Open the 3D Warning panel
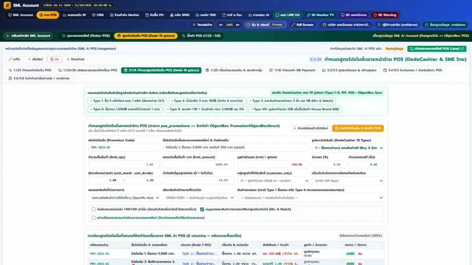This screenshot has height=265, width=472. click(385, 15)
